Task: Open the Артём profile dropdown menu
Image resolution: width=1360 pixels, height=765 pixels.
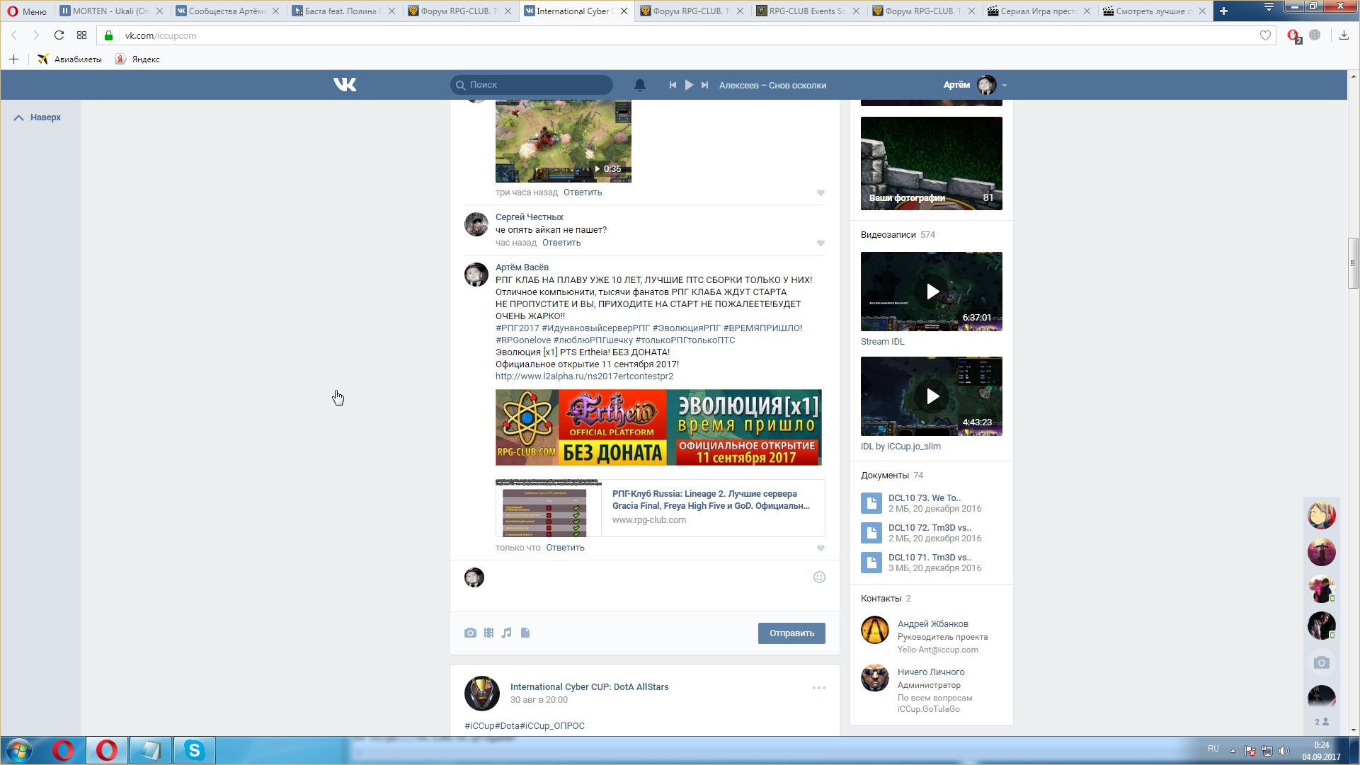Action: coord(975,85)
